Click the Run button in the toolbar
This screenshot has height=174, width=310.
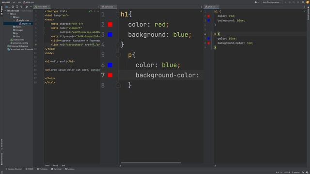285,2
